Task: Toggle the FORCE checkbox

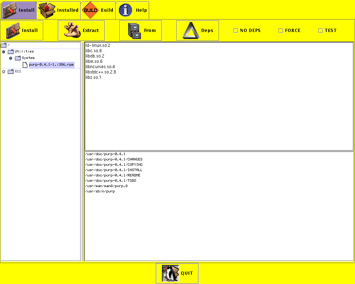Action: pyautogui.click(x=281, y=31)
